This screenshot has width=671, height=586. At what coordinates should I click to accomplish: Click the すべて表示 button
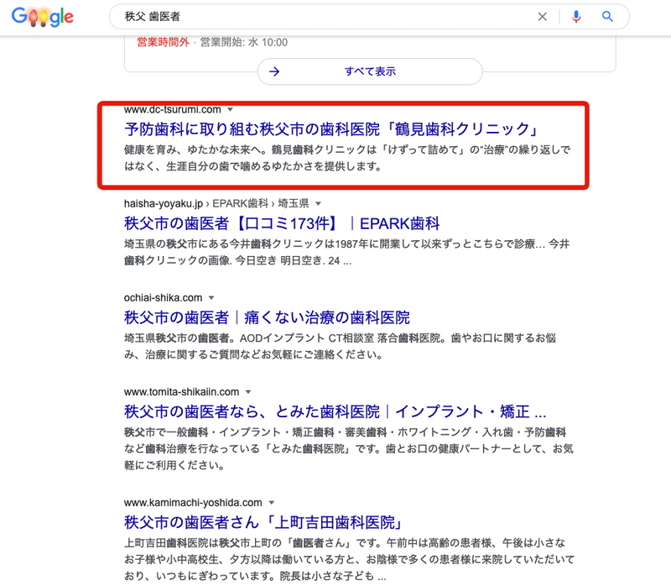[x=370, y=71]
